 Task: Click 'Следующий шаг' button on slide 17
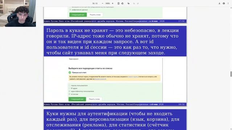point(78,15)
